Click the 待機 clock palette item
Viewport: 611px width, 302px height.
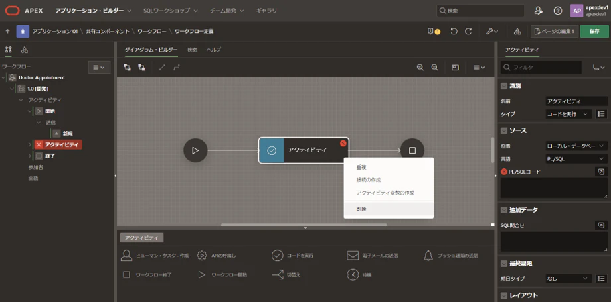click(x=359, y=274)
